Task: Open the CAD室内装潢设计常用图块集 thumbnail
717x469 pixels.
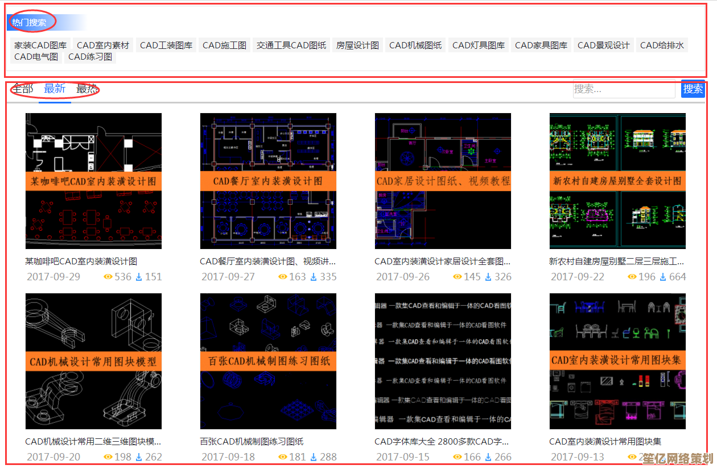Action: coord(617,361)
